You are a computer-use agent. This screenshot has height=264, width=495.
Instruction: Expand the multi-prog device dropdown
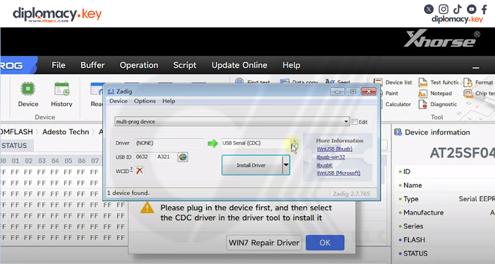(x=346, y=122)
